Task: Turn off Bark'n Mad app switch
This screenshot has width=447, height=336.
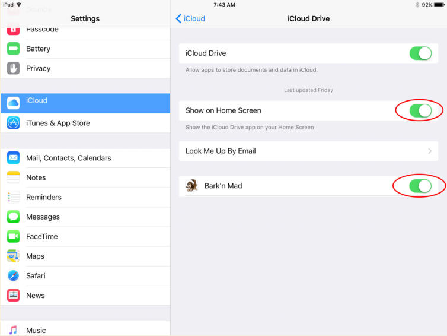Action: [x=420, y=186]
